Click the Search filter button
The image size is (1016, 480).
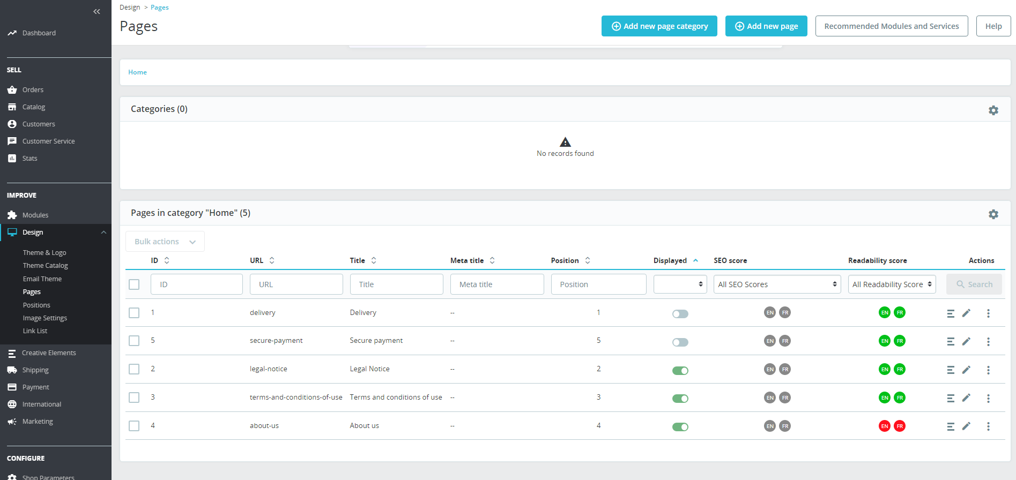click(974, 284)
